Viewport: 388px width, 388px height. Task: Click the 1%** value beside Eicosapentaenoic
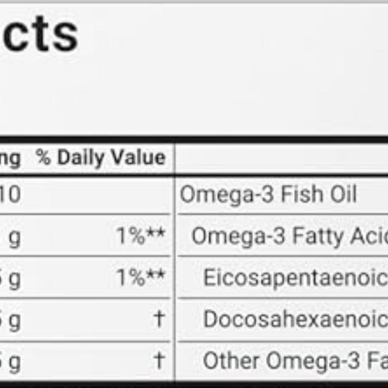(141, 278)
